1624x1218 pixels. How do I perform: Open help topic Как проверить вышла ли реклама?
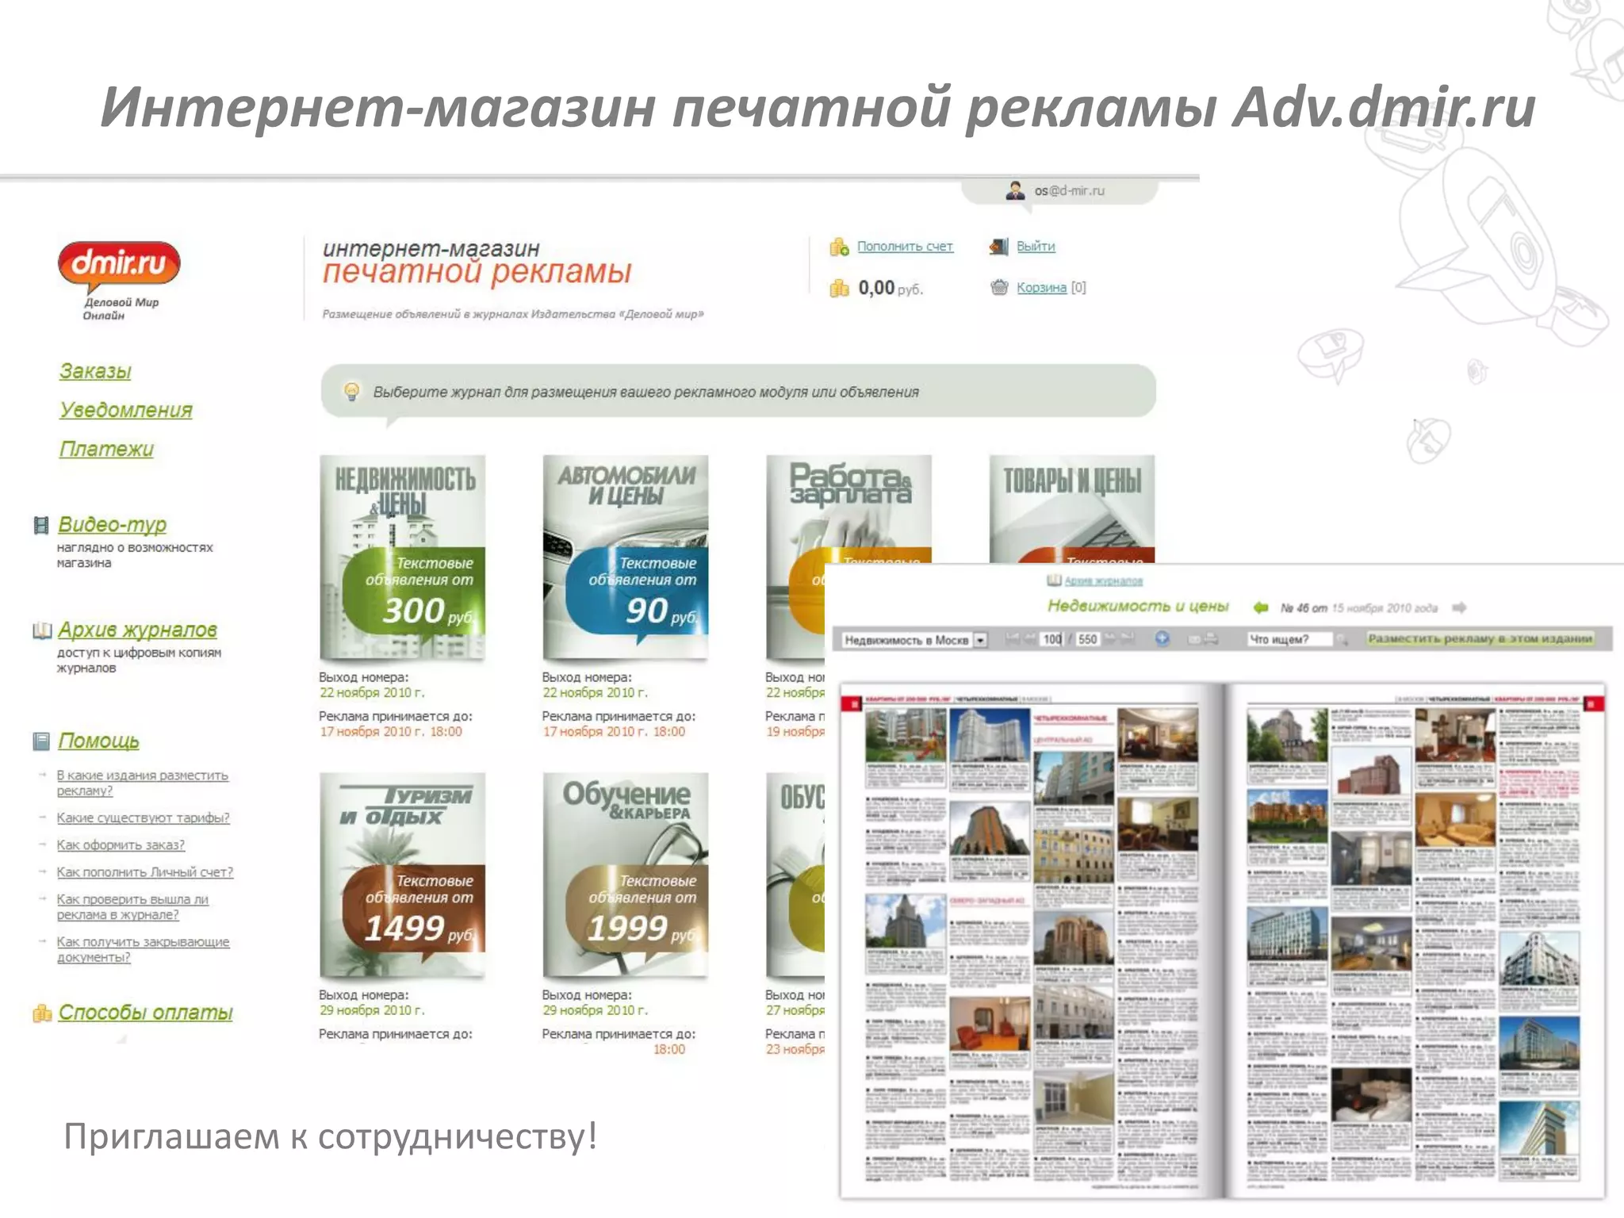coord(132,906)
